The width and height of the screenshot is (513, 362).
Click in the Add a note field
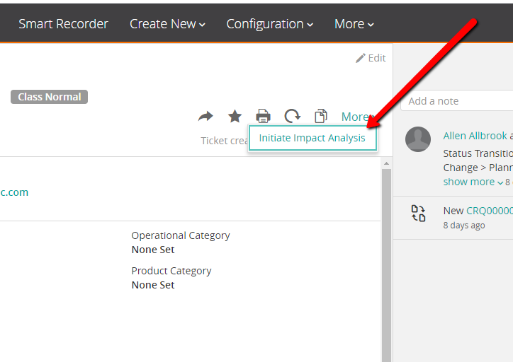coord(457,101)
